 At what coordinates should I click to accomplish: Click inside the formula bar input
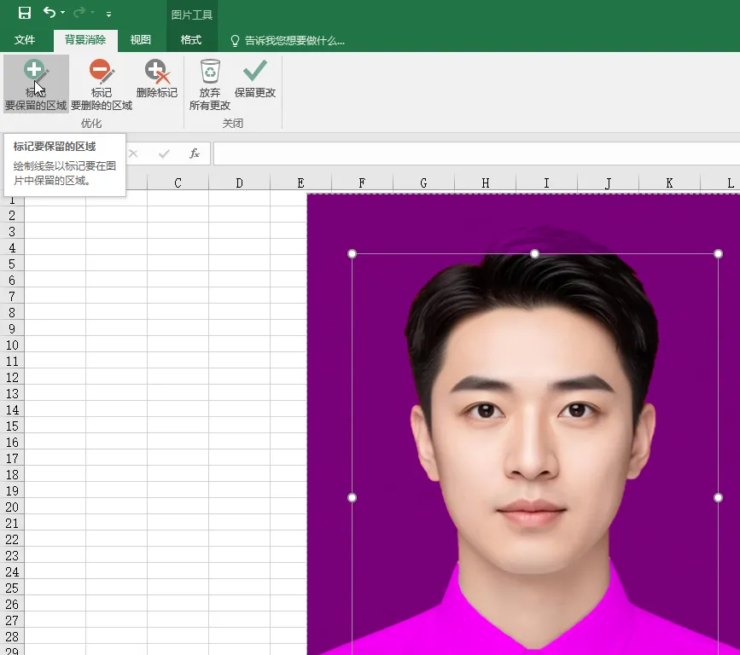pos(476,154)
